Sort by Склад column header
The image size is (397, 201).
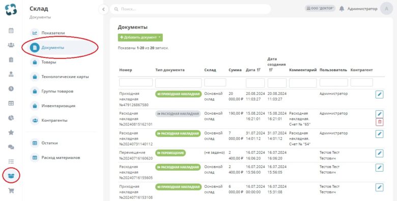click(210, 70)
